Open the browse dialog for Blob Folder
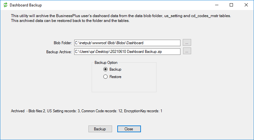 [187, 43]
